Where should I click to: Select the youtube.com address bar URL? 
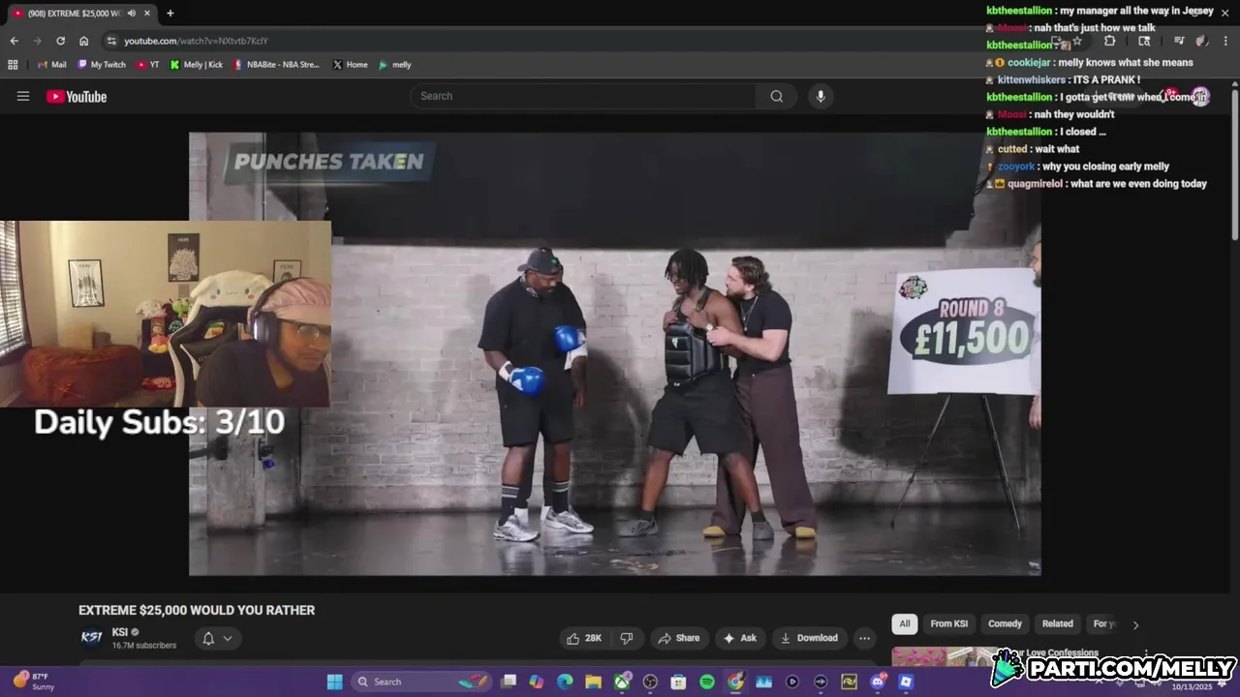(196, 41)
